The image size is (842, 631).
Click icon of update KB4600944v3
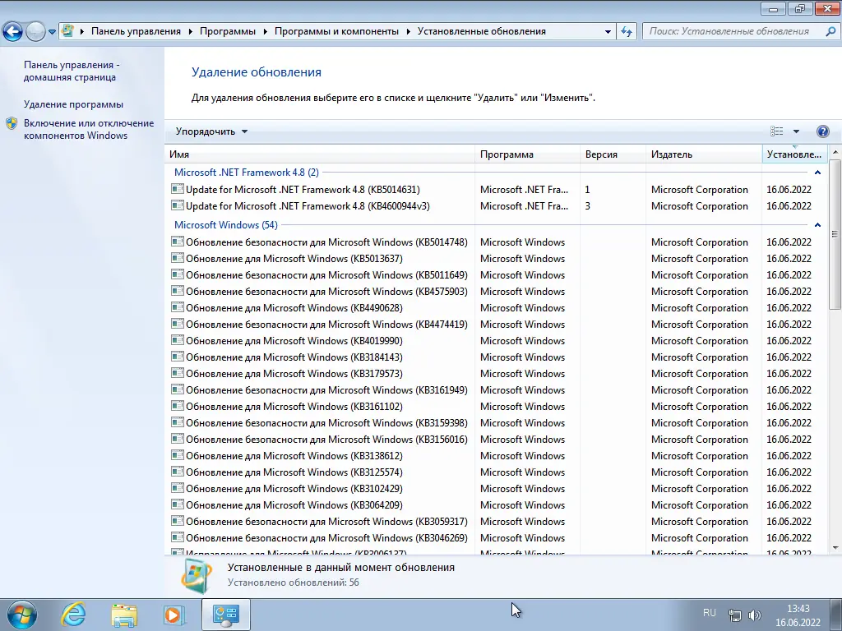pos(178,205)
